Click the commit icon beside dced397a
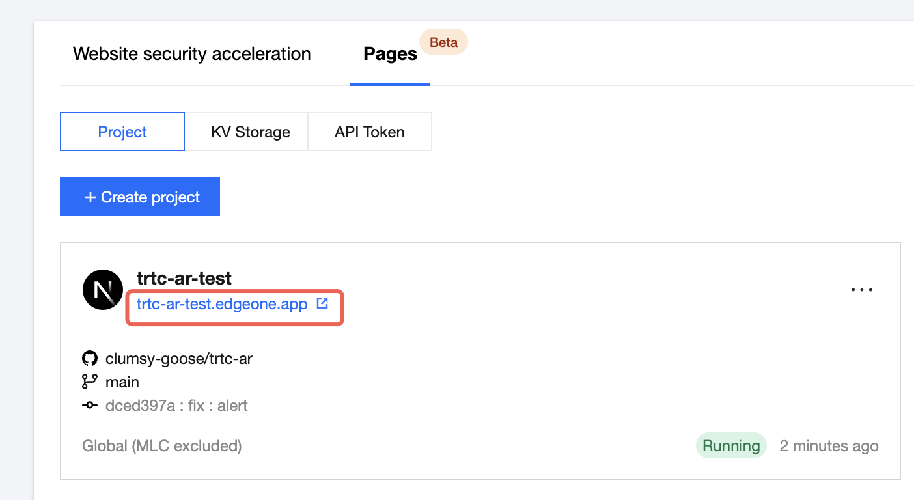914x500 pixels. click(90, 406)
